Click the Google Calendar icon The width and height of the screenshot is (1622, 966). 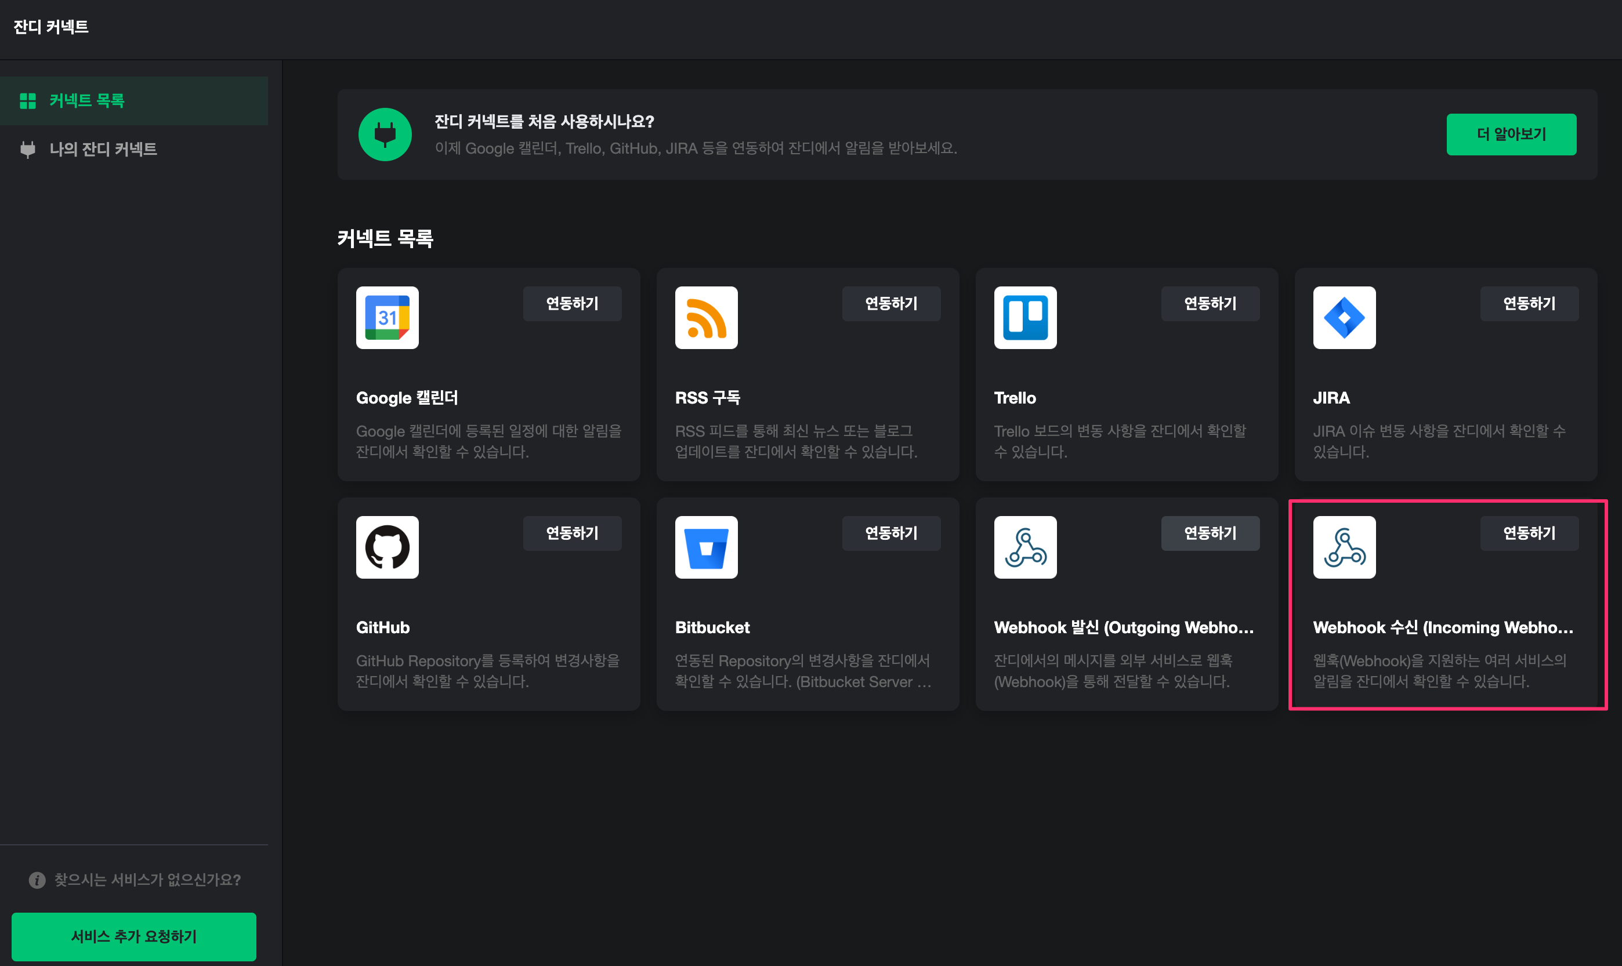click(x=387, y=318)
